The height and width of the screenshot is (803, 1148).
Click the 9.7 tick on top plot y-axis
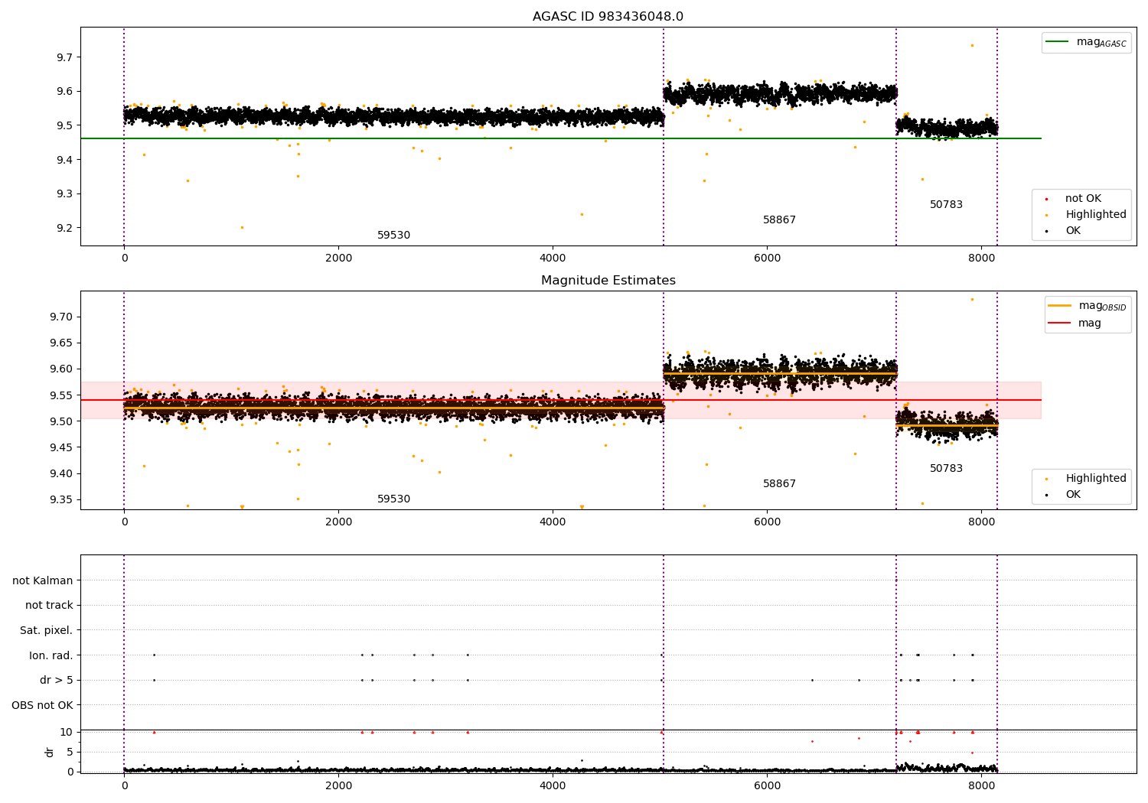click(64, 57)
